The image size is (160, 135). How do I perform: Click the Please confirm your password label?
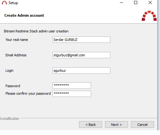pos(28,93)
